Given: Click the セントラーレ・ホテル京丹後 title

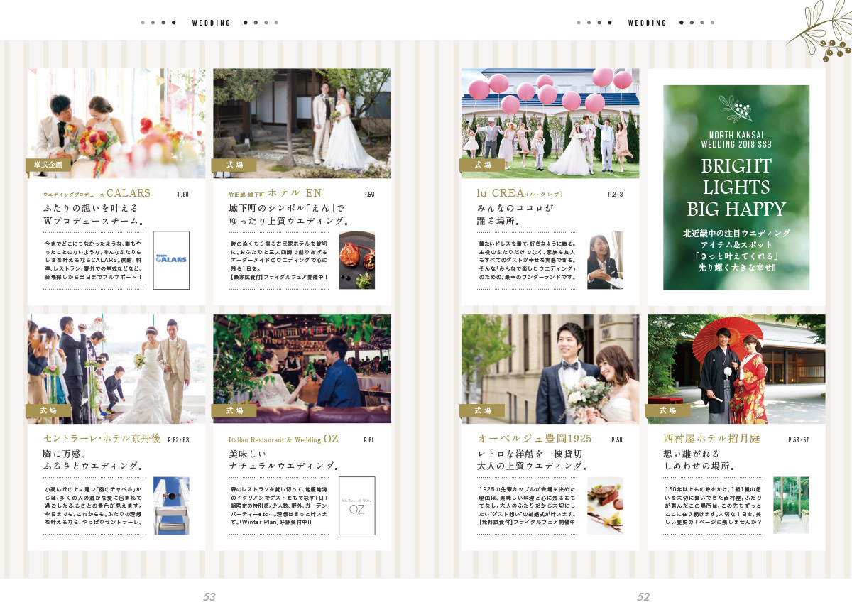Looking at the screenshot, I should point(102,439).
